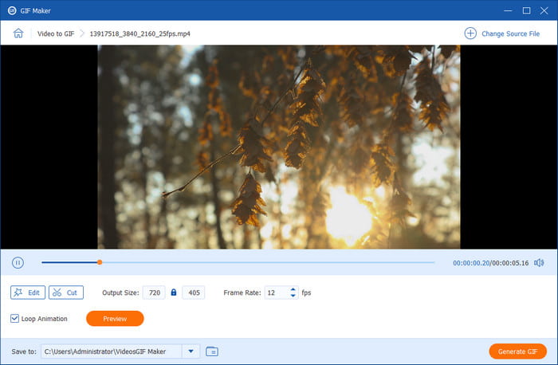Open the output folder browse icon
The height and width of the screenshot is (365, 558).
pyautogui.click(x=211, y=351)
